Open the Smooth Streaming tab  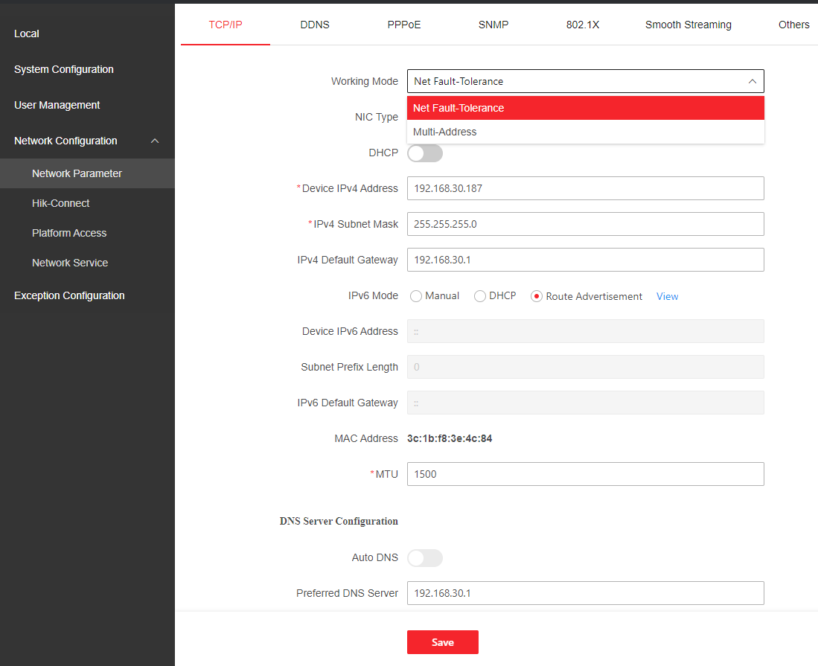coord(688,25)
